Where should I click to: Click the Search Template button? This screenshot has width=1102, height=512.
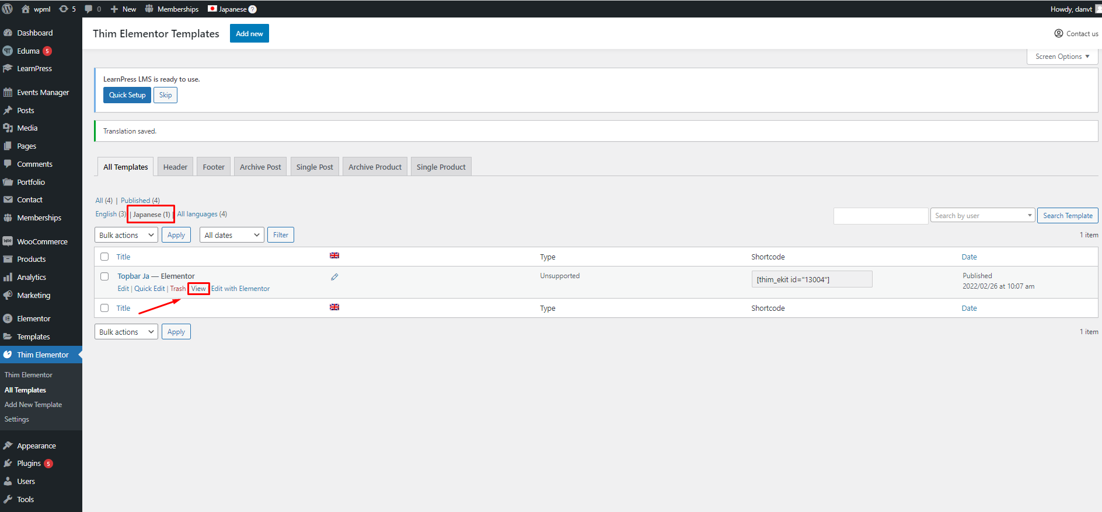point(1068,216)
